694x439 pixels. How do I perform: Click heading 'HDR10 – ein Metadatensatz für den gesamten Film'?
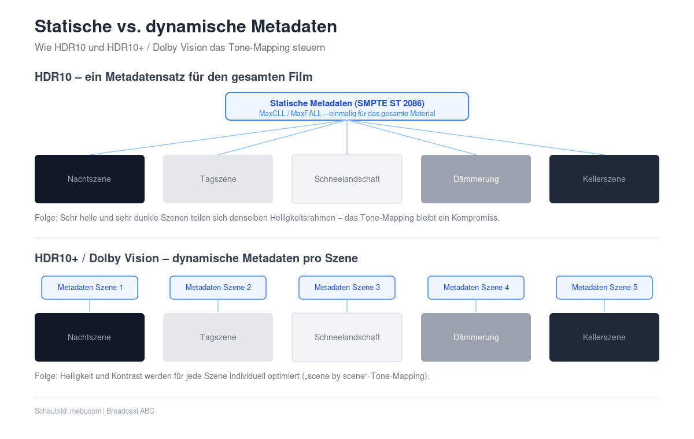coord(173,77)
